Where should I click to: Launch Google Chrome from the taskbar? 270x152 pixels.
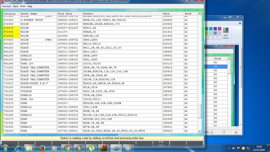[67, 148]
